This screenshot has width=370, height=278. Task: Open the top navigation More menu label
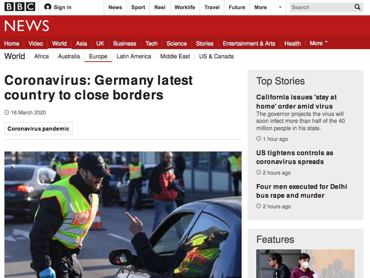point(260,7)
